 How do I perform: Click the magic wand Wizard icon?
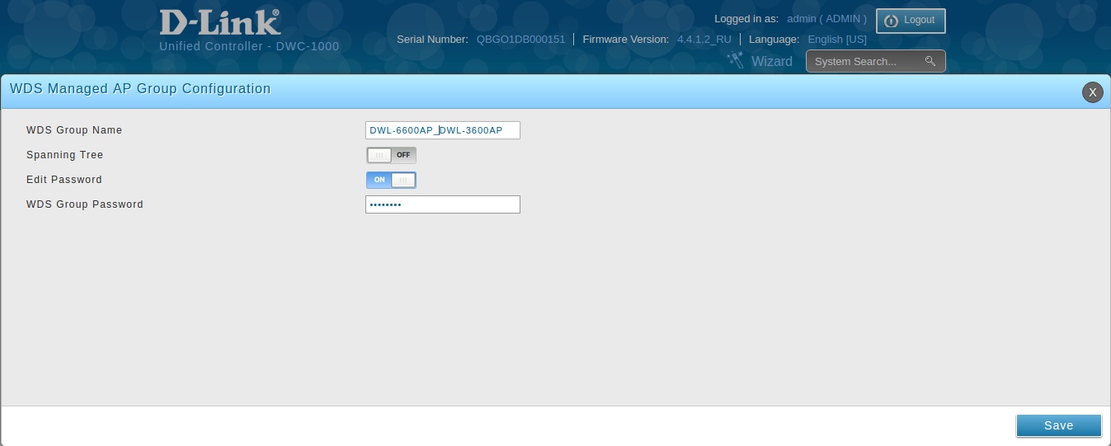coord(735,60)
